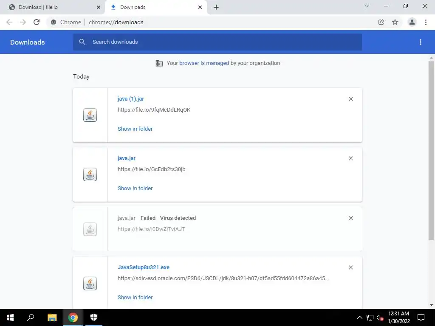Open the java (1).jar file link
The height and width of the screenshot is (326, 435).
[131, 99]
